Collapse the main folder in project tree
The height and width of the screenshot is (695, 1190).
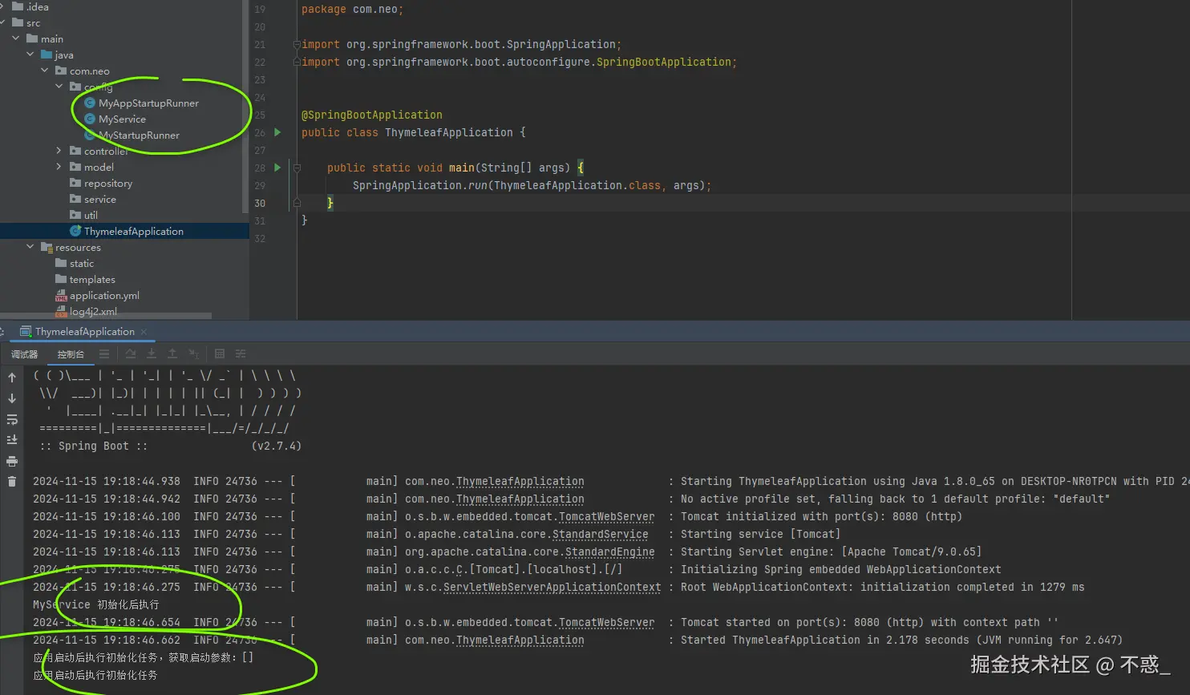coord(16,38)
